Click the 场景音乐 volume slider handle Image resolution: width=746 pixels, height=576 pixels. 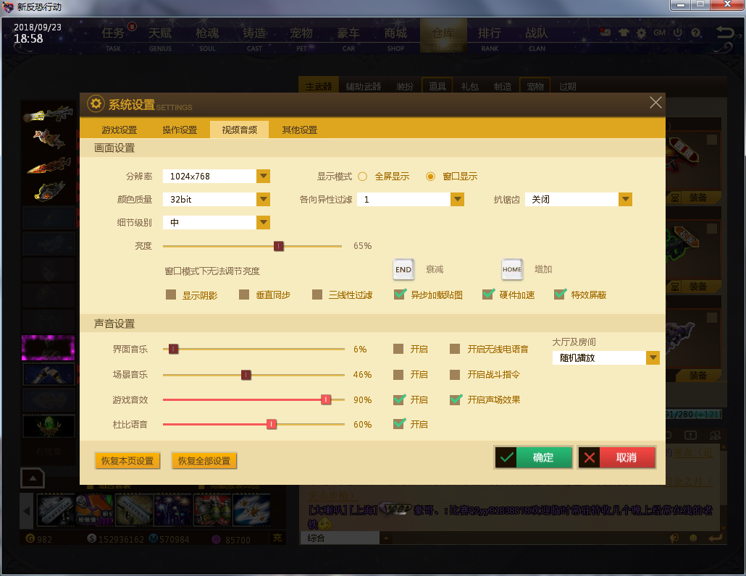point(246,375)
